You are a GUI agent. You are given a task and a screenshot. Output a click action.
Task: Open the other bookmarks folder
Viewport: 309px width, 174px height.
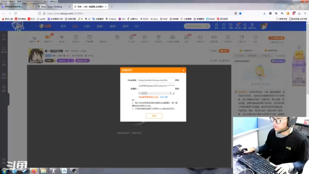point(282,19)
